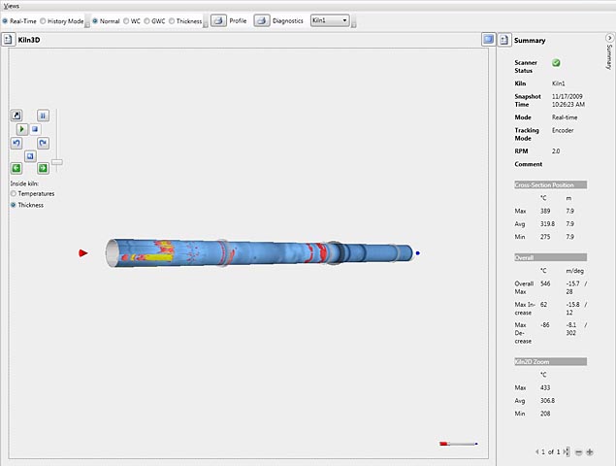Click the reset view icon top-left of controls
This screenshot has width=616, height=466.
[16, 115]
